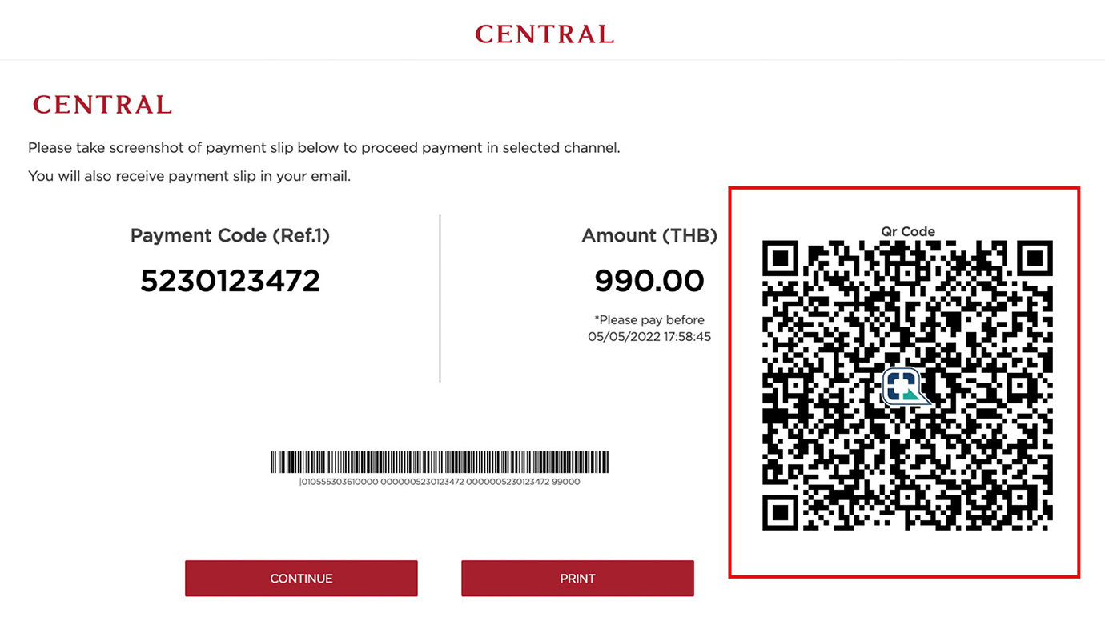Click the "receive payment slip in your email" line

(x=190, y=176)
